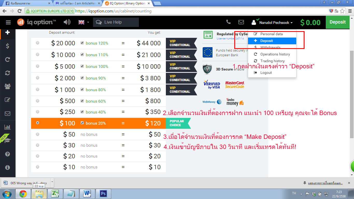The image size is (354, 199).
Task: Open Operations history menu item
Action: tap(272, 54)
